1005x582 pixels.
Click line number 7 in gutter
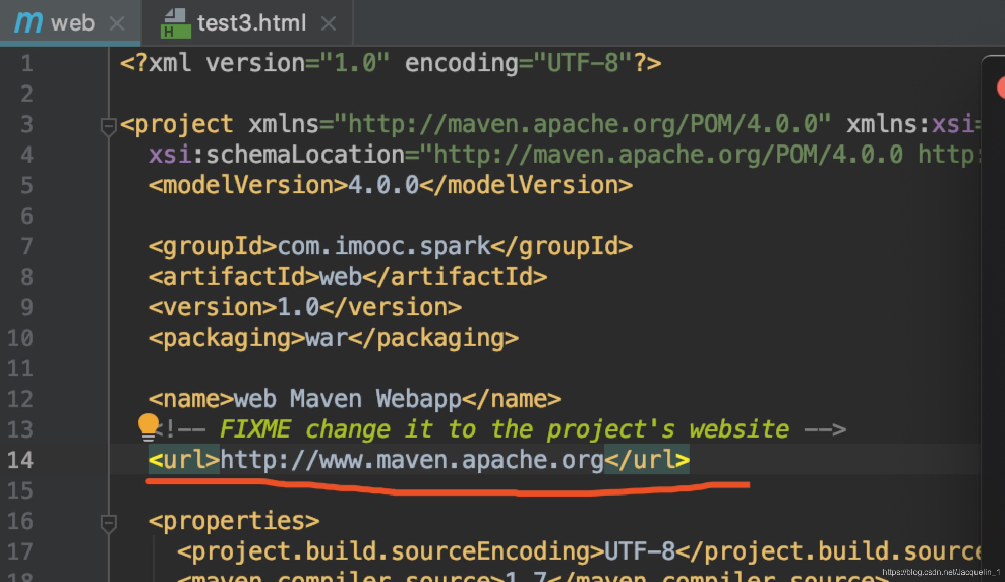[26, 247]
